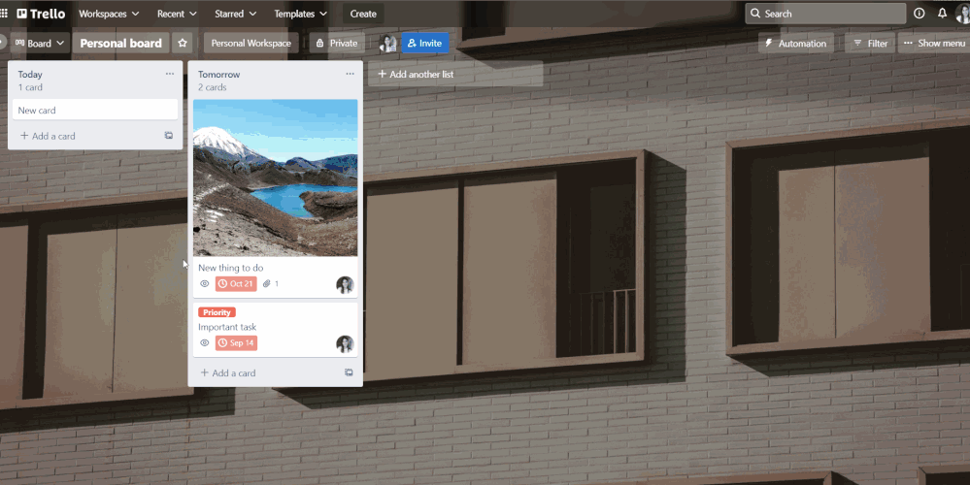
Task: Open the mountain lake cover image
Action: [x=276, y=178]
